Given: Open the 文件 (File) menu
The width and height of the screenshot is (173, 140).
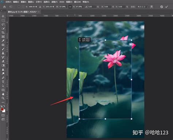Looking at the screenshot, I should click(8, 2).
